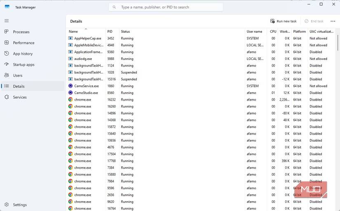Click the AppHelperCap.exe process icon
The width and height of the screenshot is (340, 211).
tap(70, 38)
